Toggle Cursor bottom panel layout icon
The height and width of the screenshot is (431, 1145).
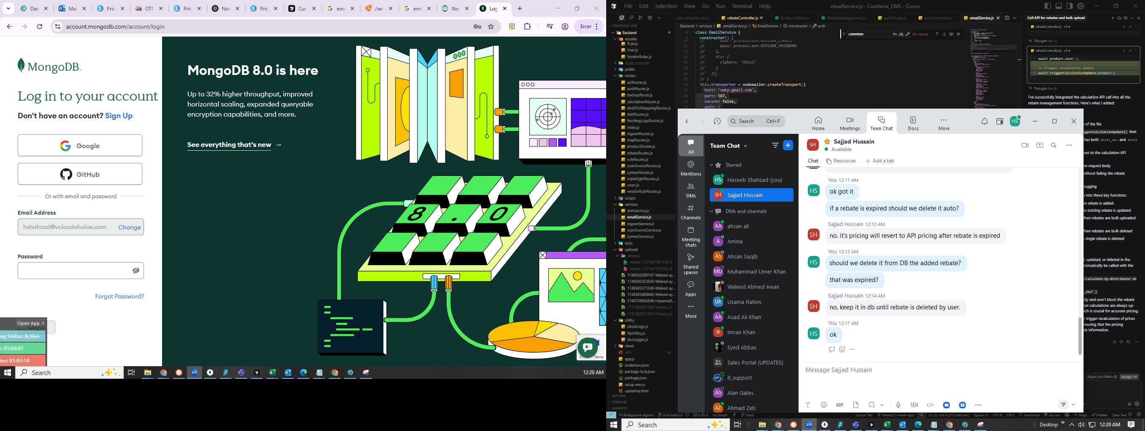pos(1058,6)
